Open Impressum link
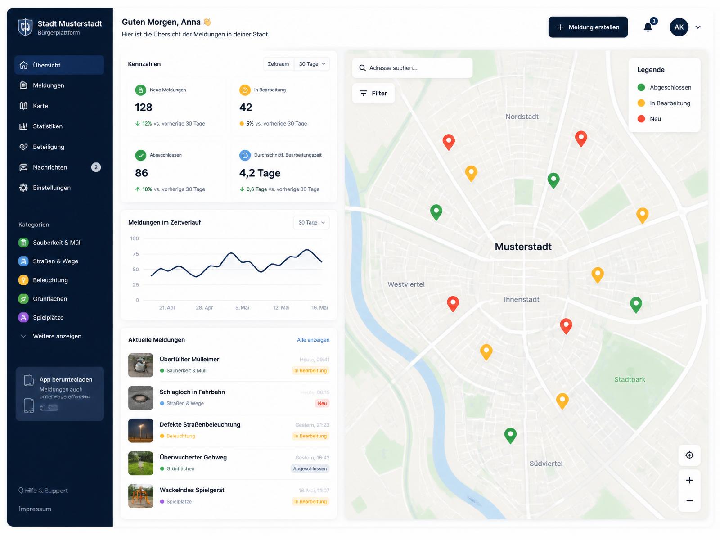 pos(35,509)
